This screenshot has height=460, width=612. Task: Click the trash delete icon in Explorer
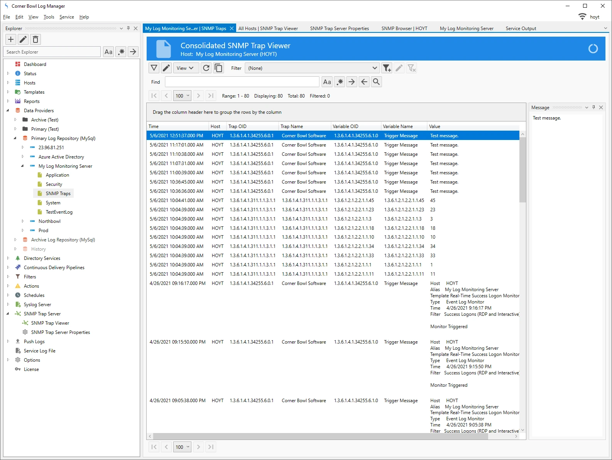(36, 39)
